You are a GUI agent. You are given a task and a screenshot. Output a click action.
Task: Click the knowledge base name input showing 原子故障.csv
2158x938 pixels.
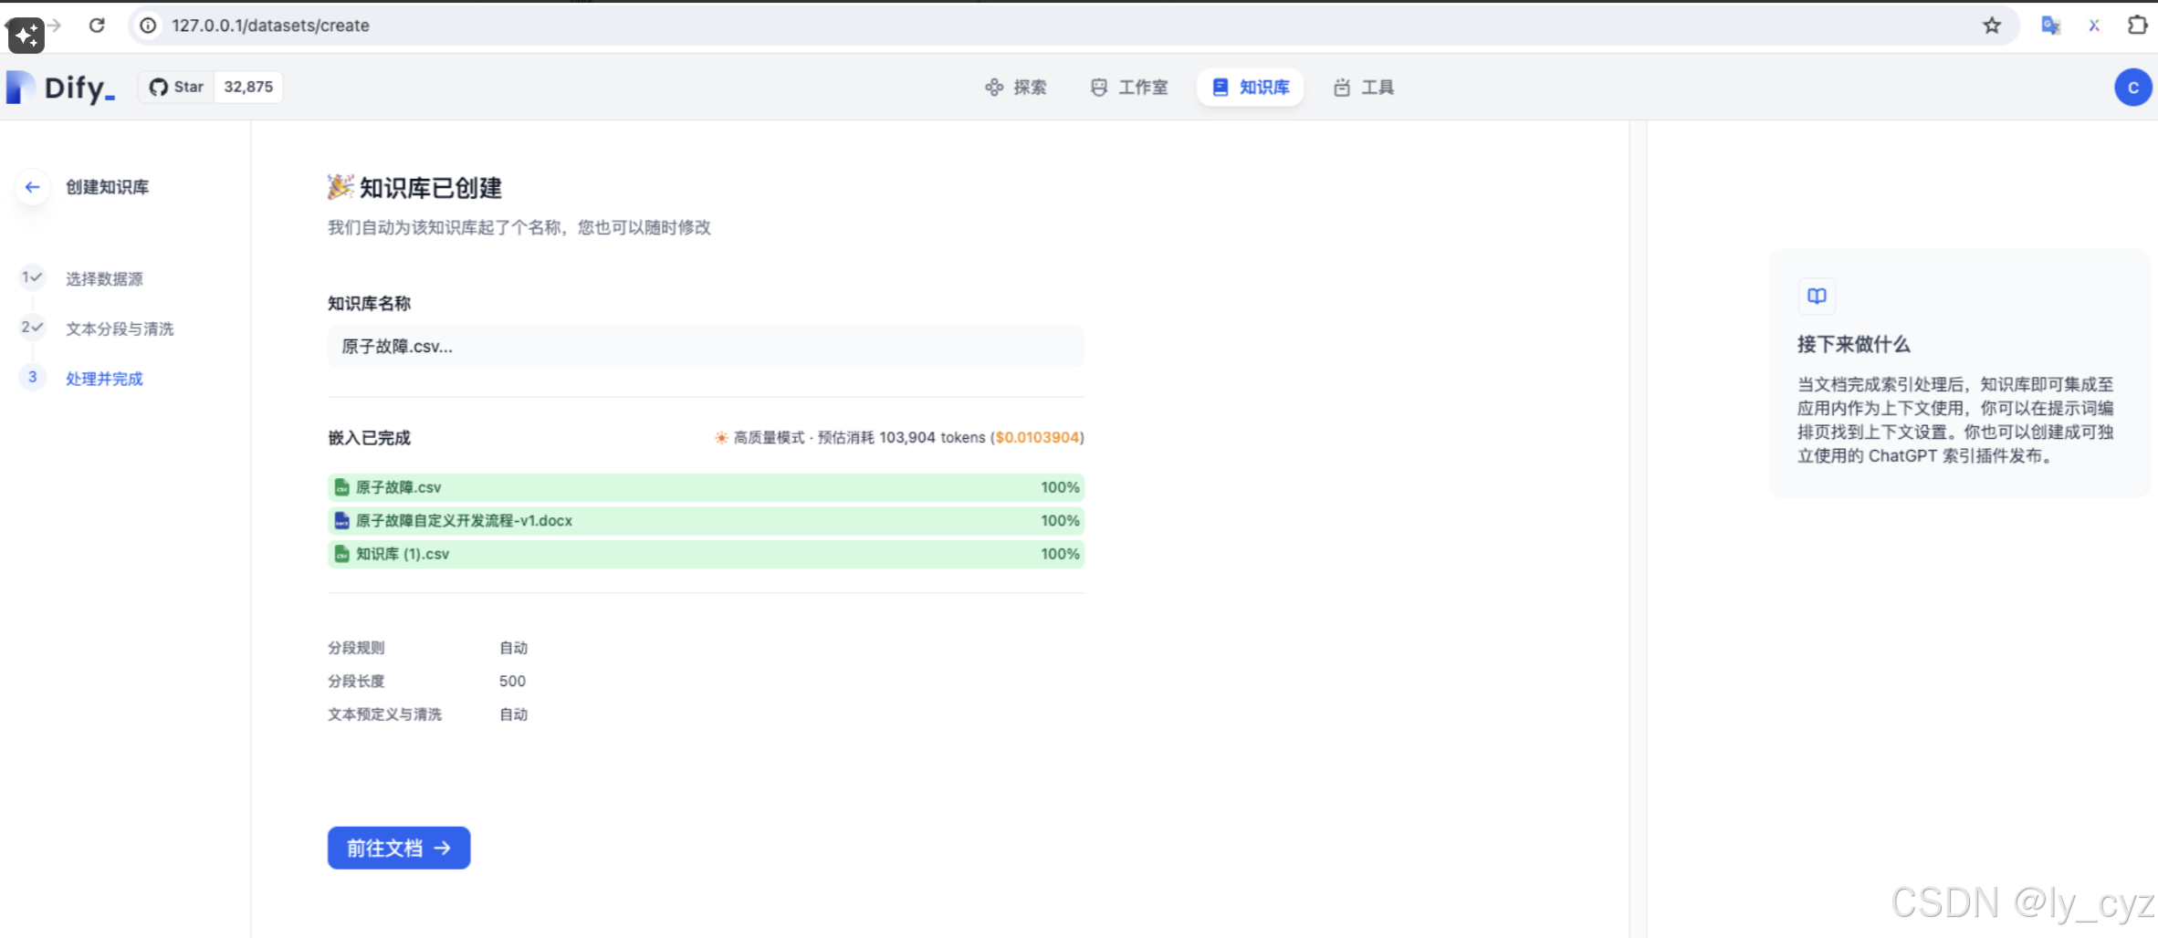[x=705, y=347]
